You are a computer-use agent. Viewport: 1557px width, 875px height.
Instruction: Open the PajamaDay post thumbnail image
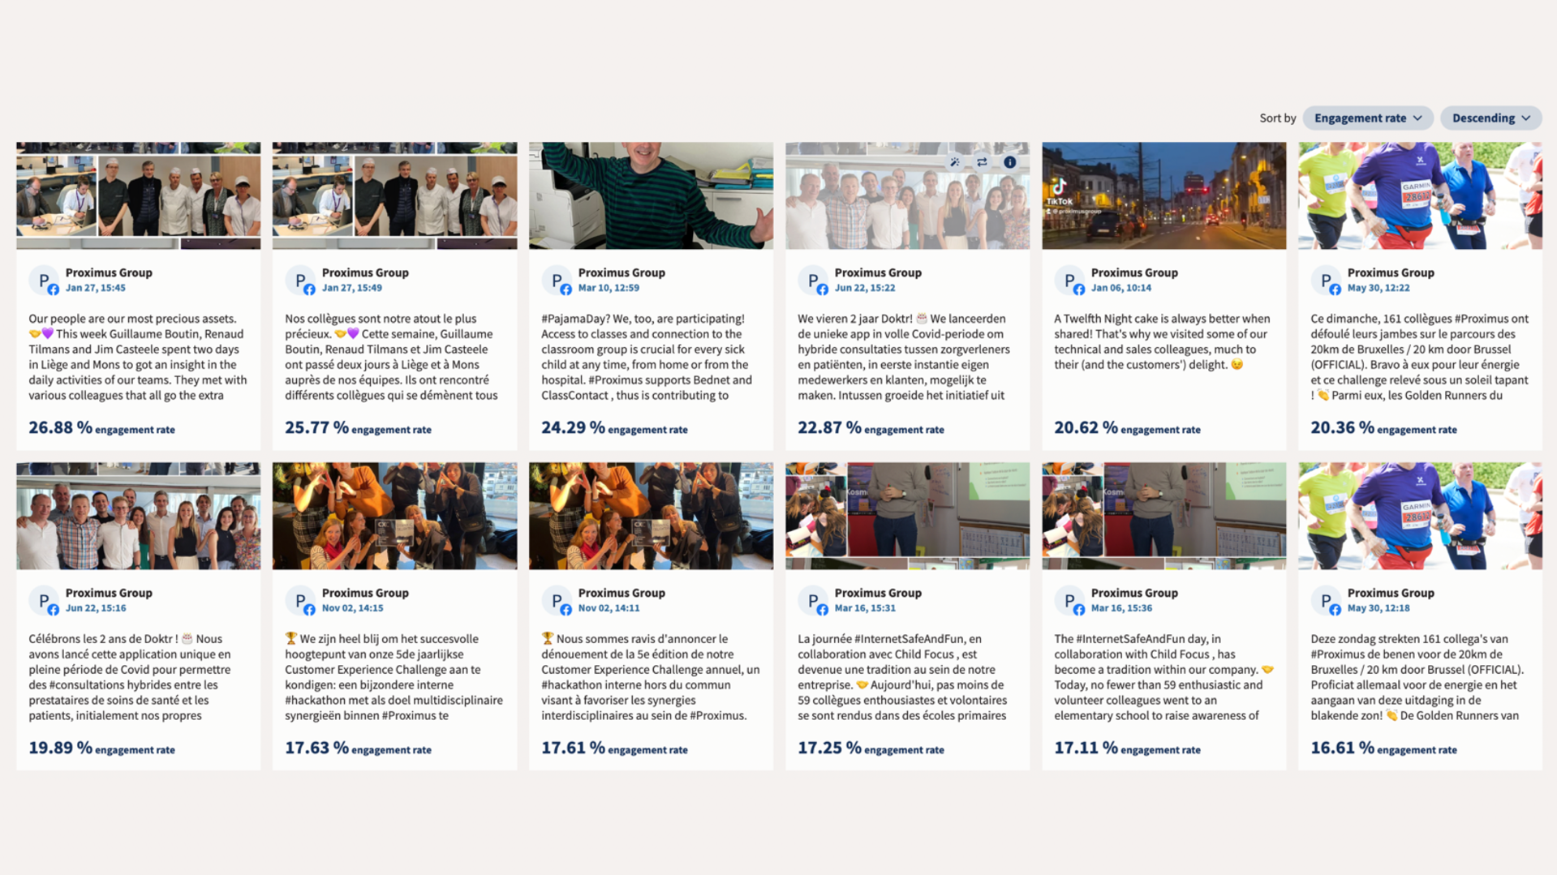click(x=651, y=195)
